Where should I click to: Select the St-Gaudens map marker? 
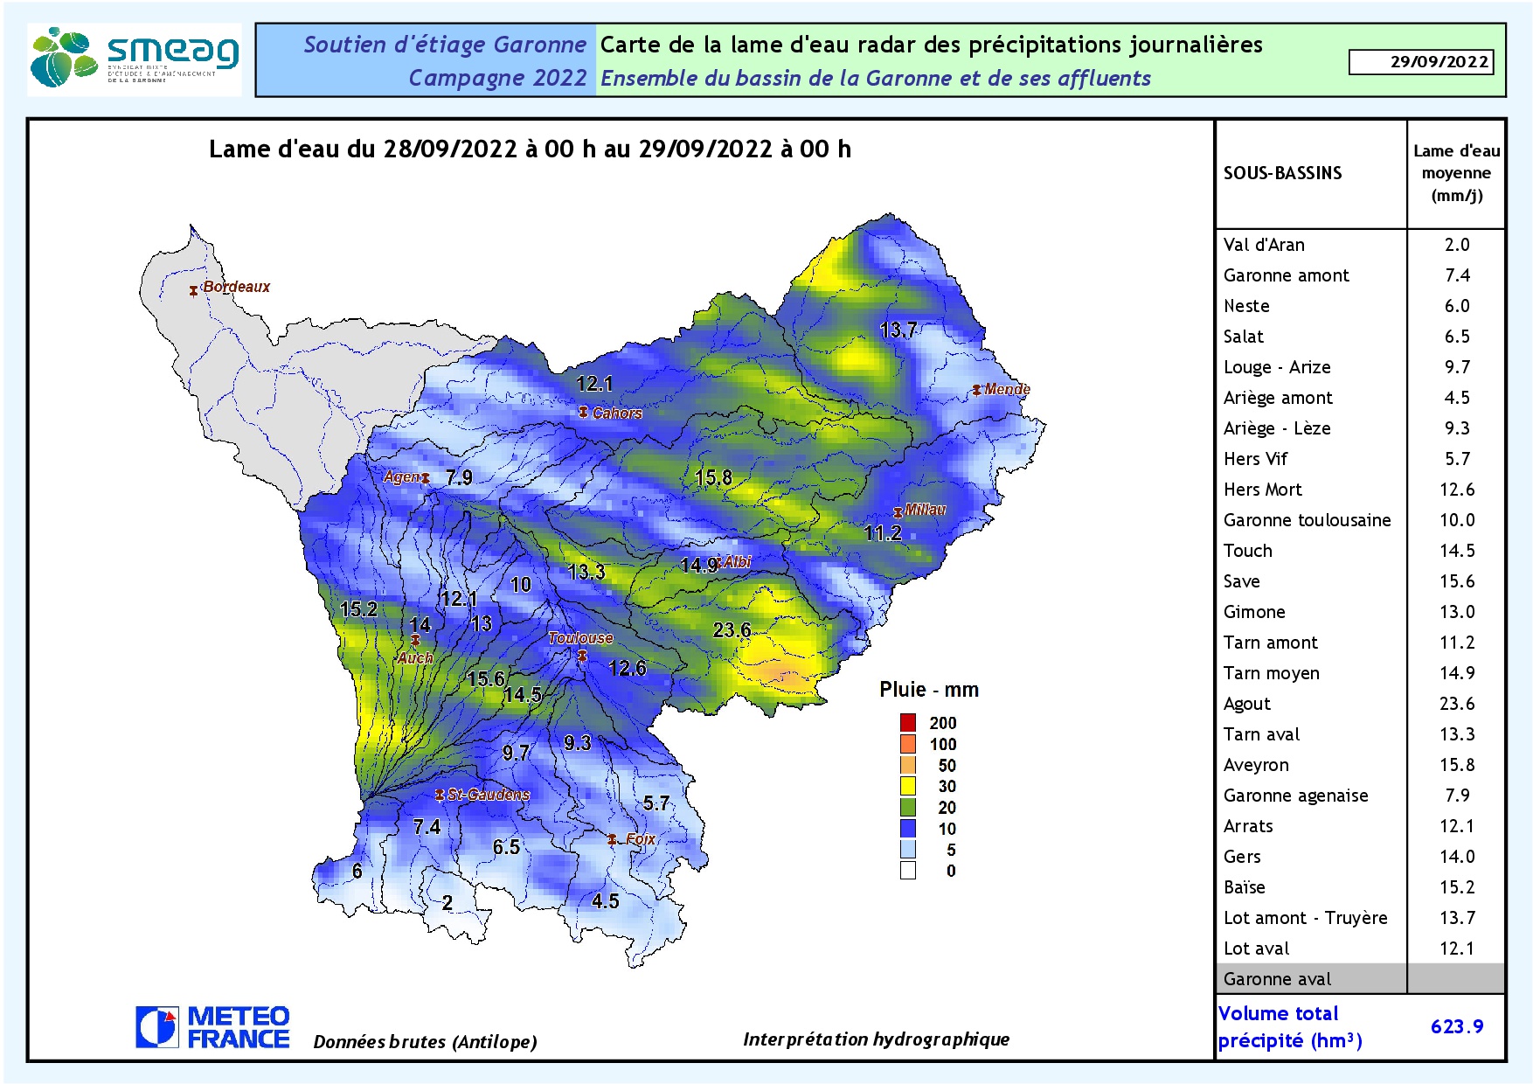(440, 795)
